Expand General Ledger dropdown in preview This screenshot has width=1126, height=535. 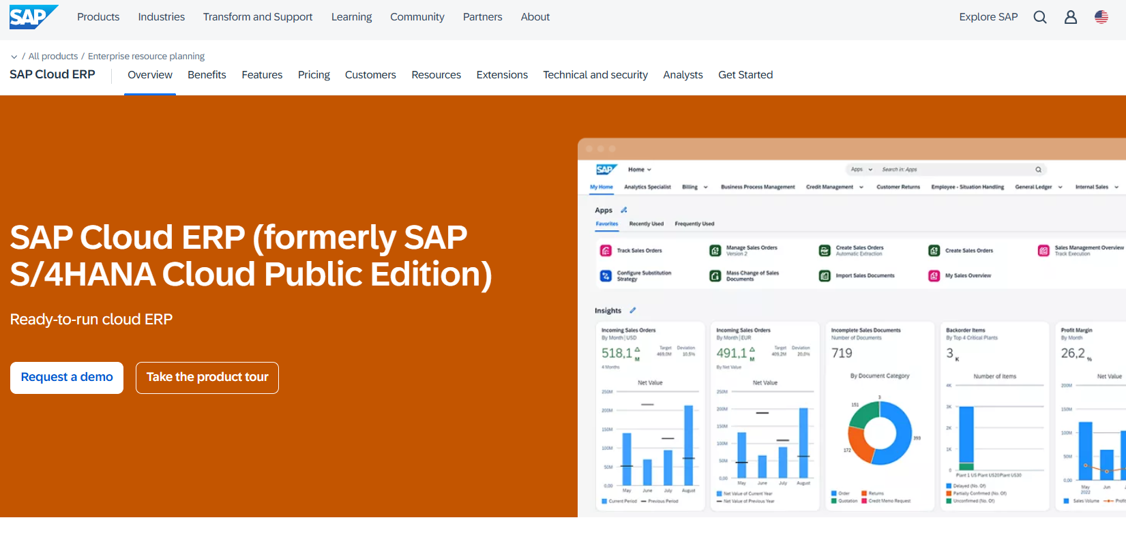pyautogui.click(x=1039, y=187)
